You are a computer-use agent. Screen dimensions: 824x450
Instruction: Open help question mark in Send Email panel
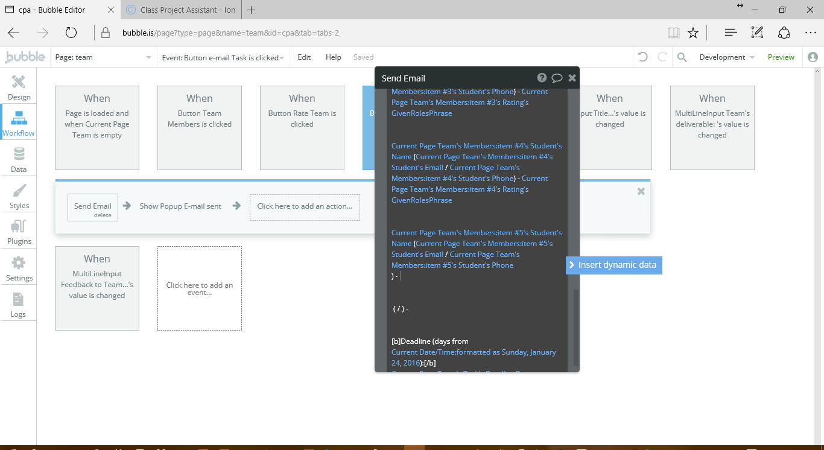[542, 78]
